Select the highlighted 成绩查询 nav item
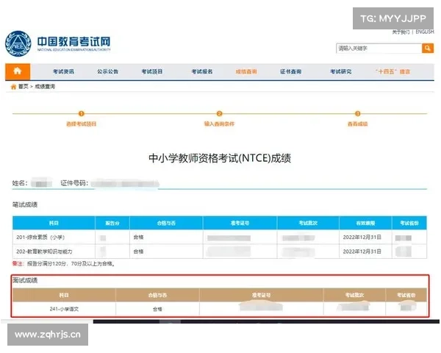Viewport: 441px width, 353px height. (x=246, y=72)
